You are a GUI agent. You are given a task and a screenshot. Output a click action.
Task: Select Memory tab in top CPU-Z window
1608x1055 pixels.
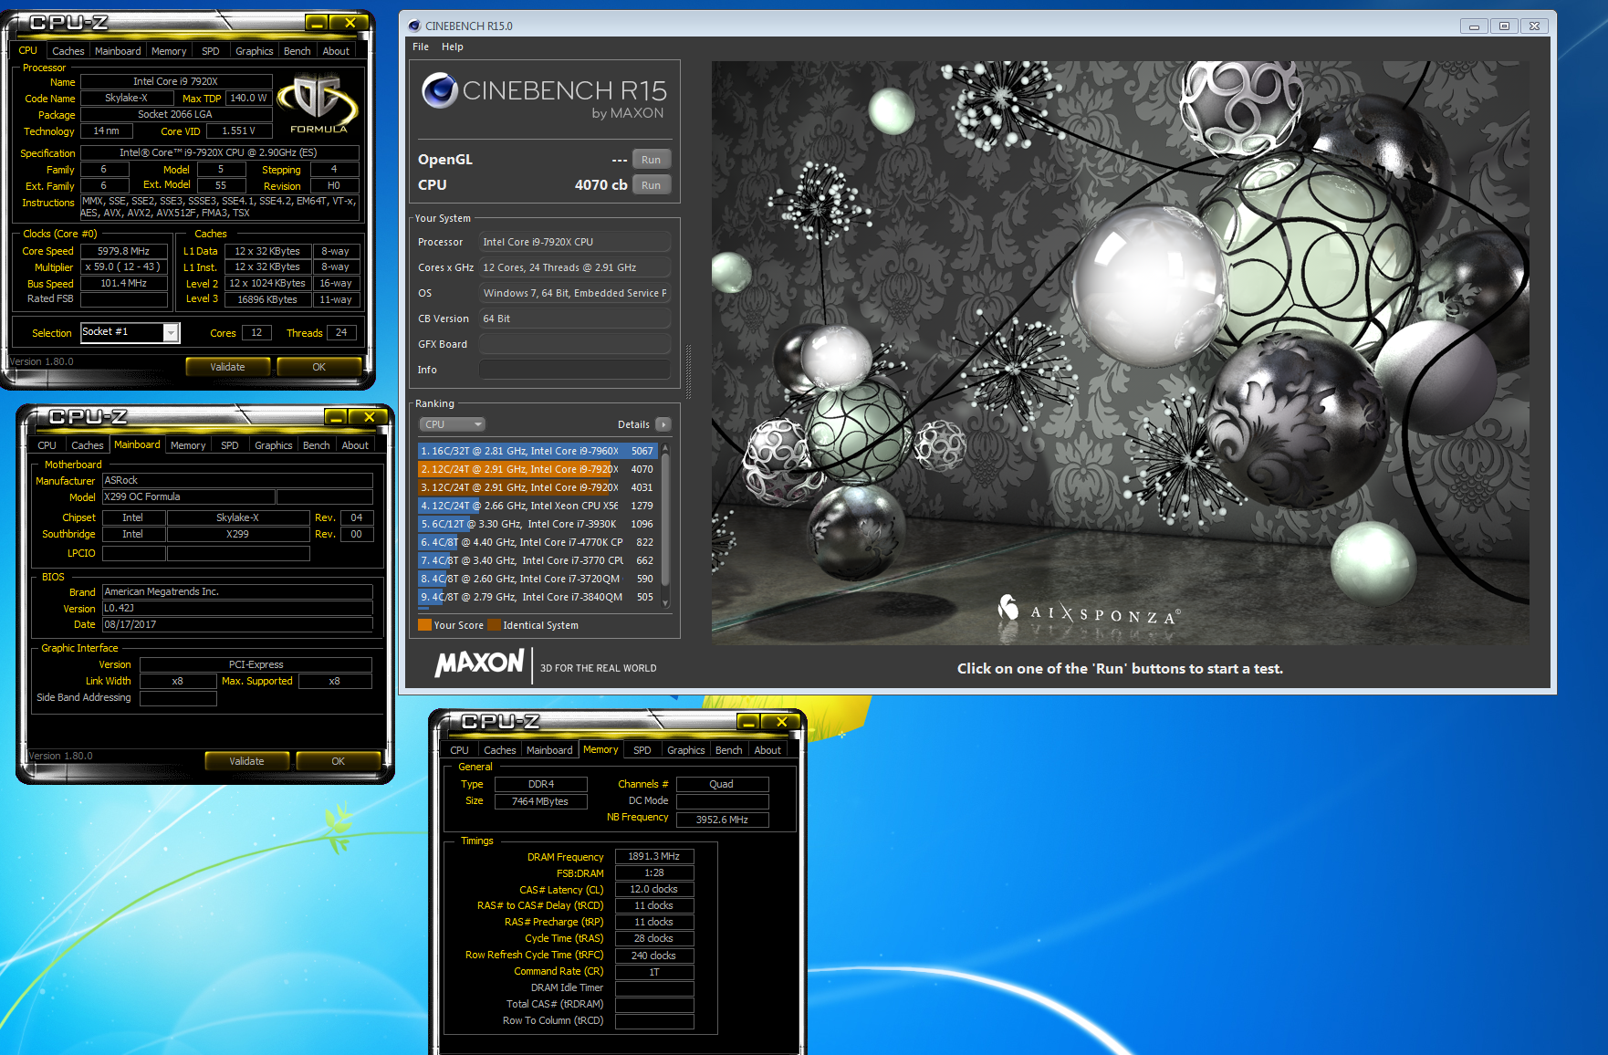point(169,51)
